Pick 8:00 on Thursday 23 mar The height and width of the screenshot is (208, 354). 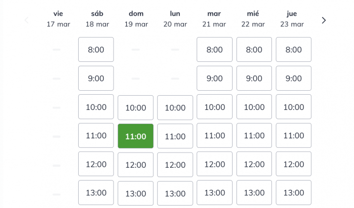coord(294,50)
